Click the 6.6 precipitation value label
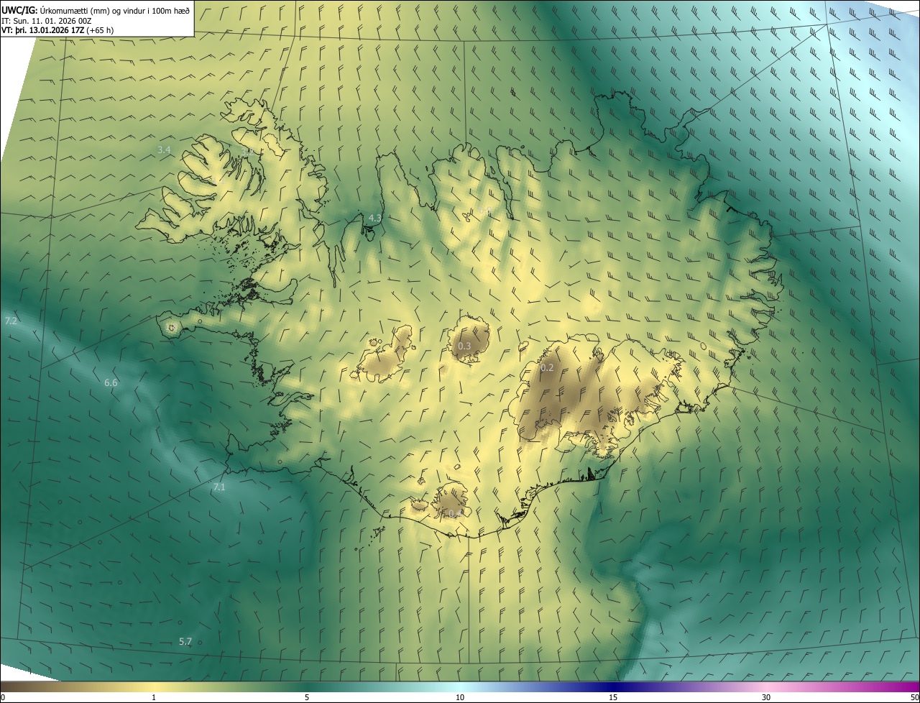Image resolution: width=920 pixels, height=703 pixels. tap(111, 383)
